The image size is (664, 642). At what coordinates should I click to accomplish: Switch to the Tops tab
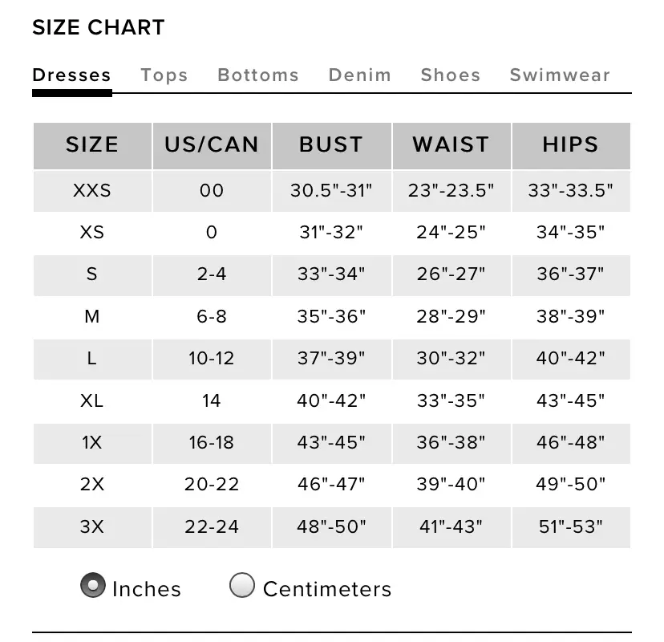pyautogui.click(x=164, y=75)
